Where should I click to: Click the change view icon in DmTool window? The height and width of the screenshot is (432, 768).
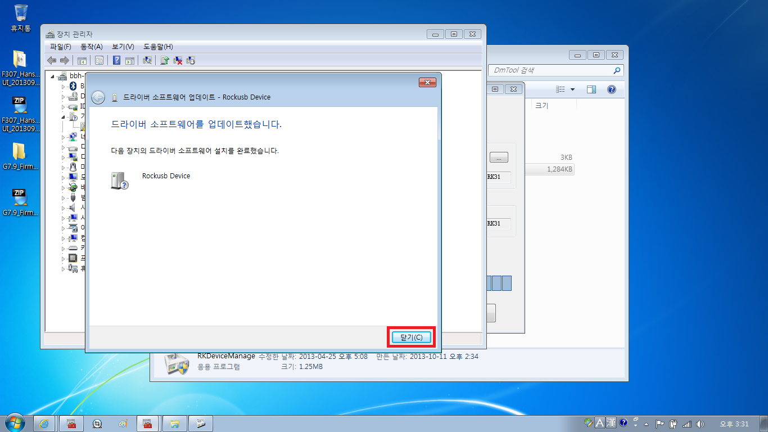(561, 89)
